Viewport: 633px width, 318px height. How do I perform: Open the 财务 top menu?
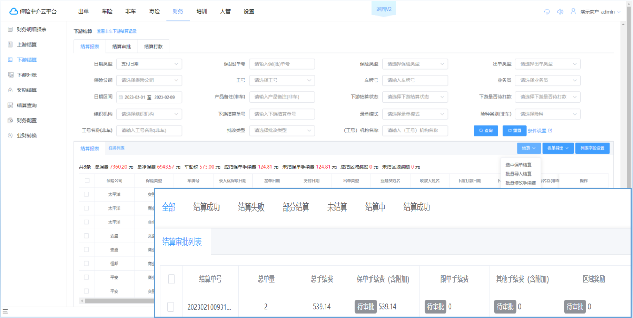[x=178, y=11]
